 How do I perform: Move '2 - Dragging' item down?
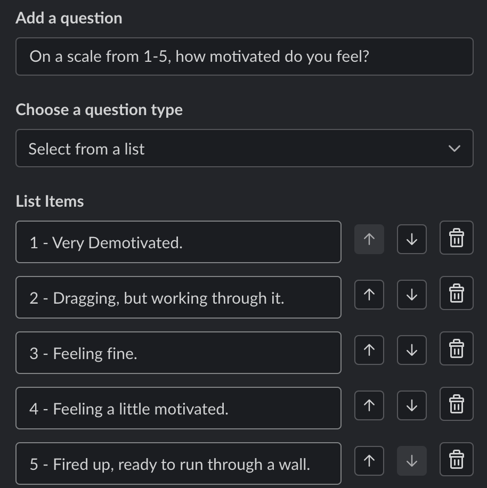[411, 295]
